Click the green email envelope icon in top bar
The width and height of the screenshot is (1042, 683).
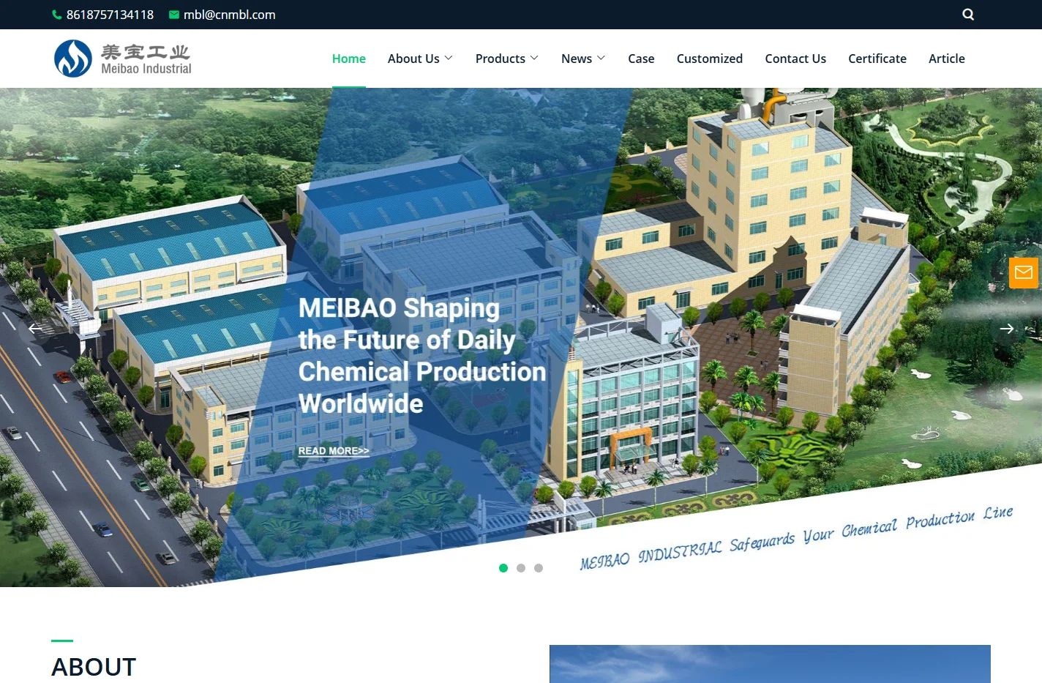tap(174, 15)
